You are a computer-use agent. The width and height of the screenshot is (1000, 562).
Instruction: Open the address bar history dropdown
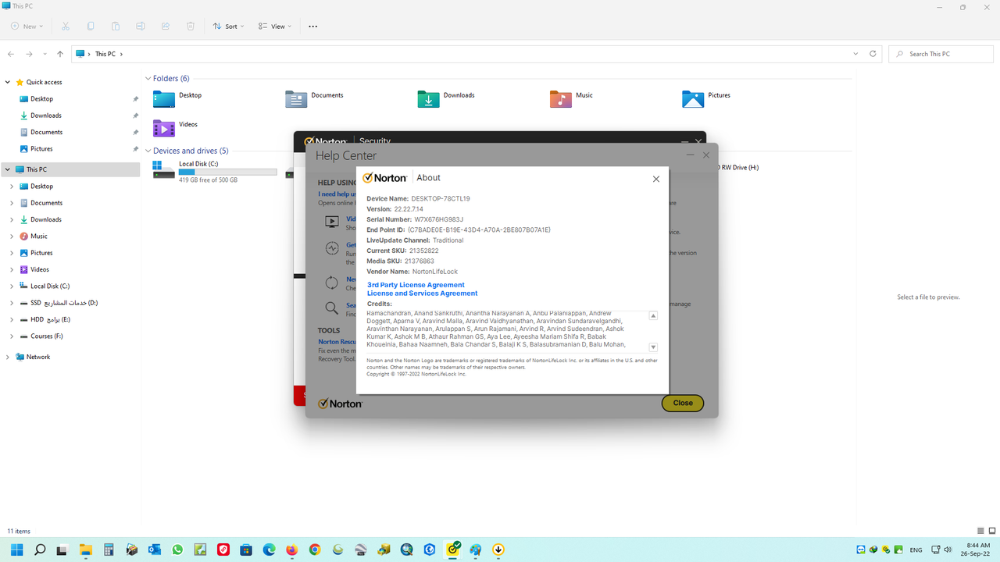pos(856,54)
